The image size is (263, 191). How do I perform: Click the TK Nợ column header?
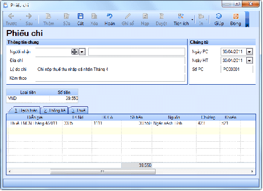77,117
